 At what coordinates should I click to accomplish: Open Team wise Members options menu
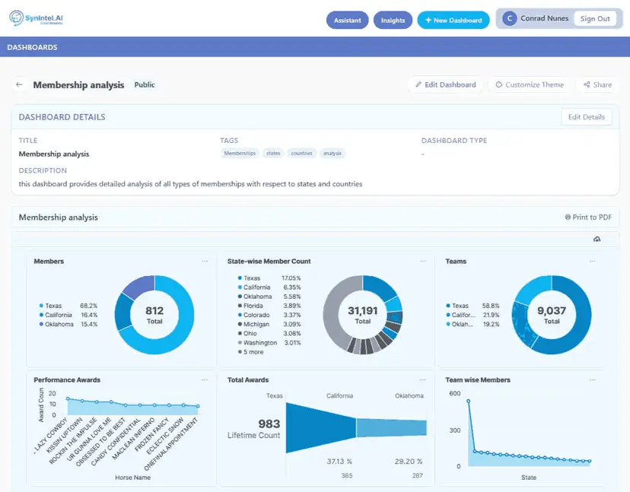(592, 379)
